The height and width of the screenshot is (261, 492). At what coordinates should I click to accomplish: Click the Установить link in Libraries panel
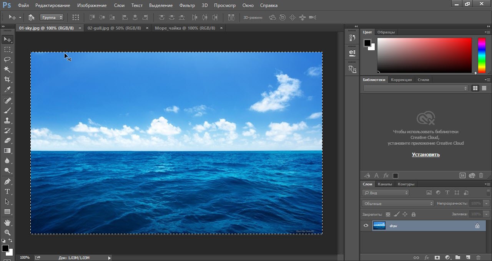[426, 155]
